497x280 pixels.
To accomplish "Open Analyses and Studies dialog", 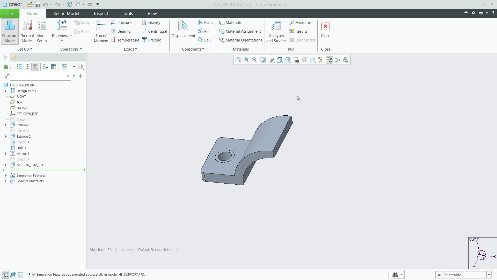I will [276, 31].
